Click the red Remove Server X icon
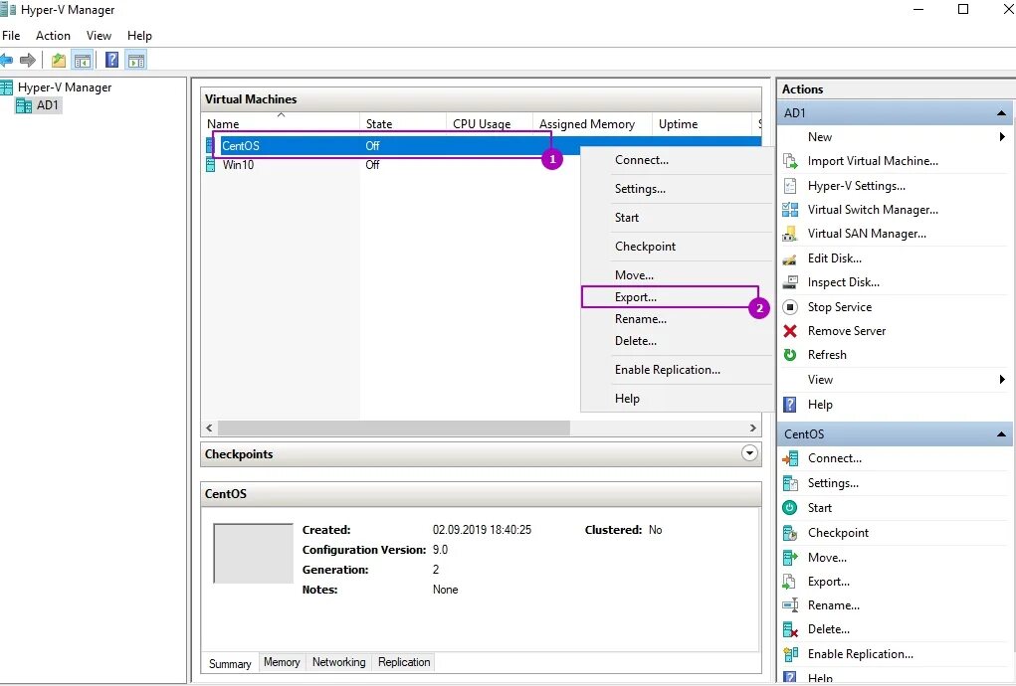 (x=790, y=331)
